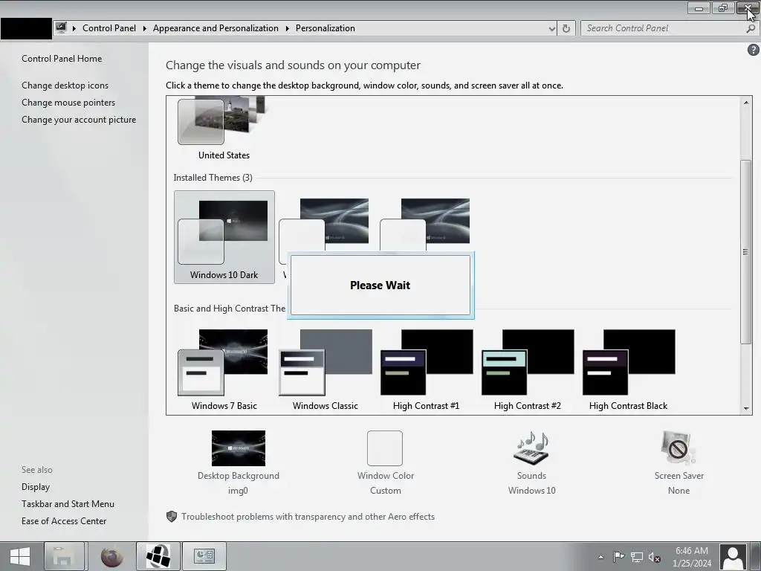Expand the address bar history dropdown
The image size is (761, 571).
(552, 29)
